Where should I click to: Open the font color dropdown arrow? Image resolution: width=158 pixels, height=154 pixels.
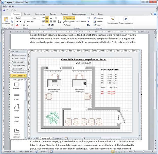[x=20, y=25]
